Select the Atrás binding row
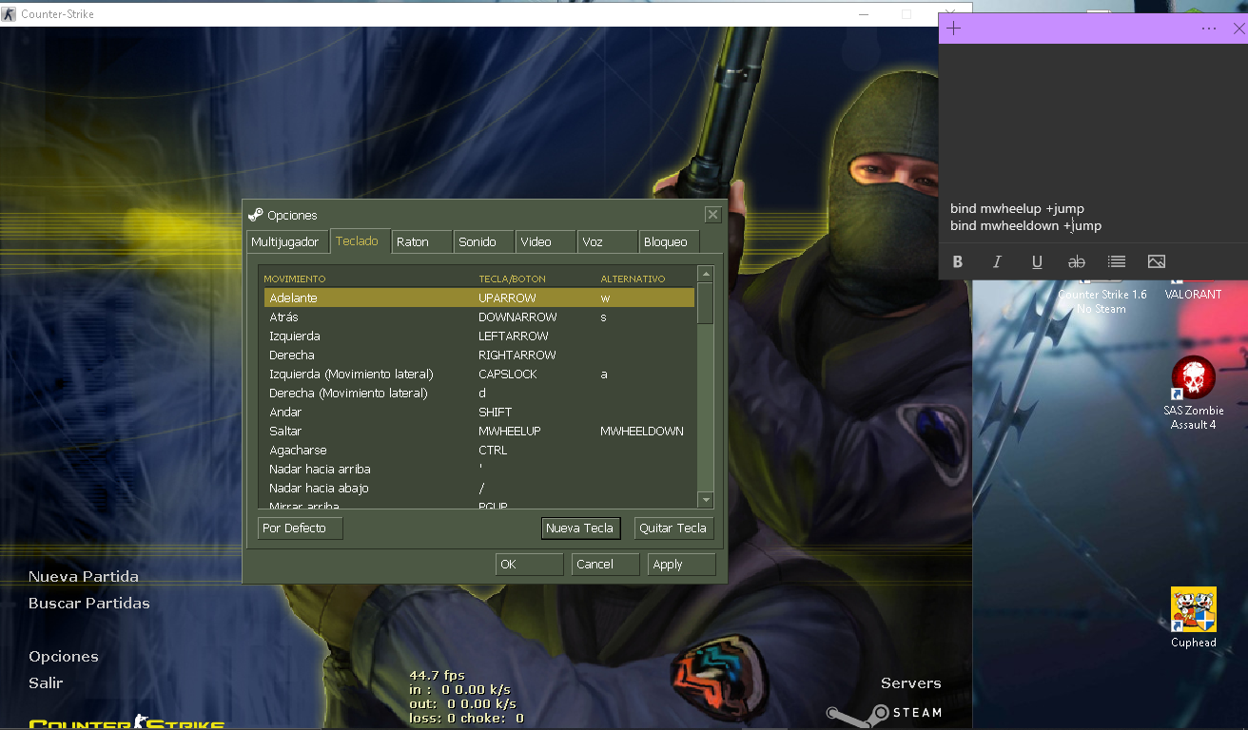This screenshot has width=1248, height=730. (x=479, y=317)
